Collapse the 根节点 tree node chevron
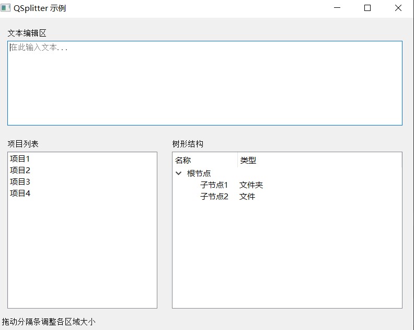This screenshot has width=414, height=330. 179,174
